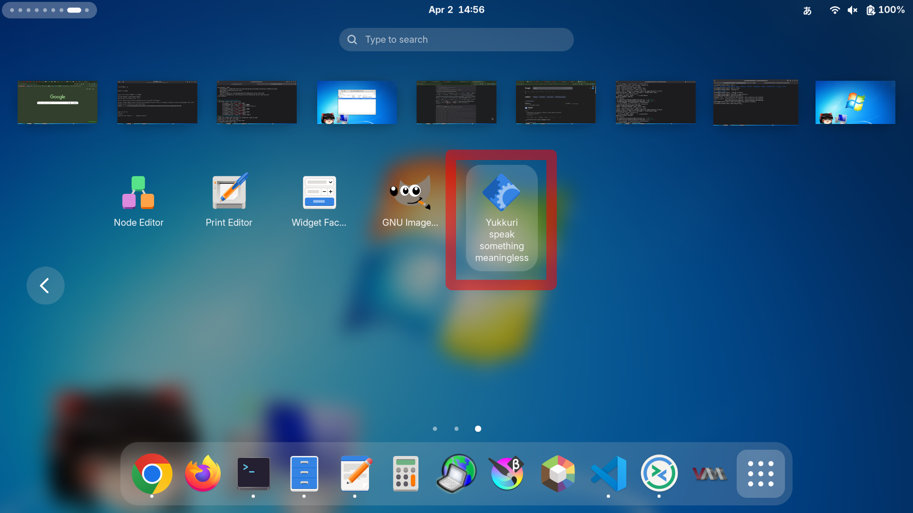This screenshot has width=913, height=513.
Task: Select the eighth workspace thumbnail
Action: point(756,102)
